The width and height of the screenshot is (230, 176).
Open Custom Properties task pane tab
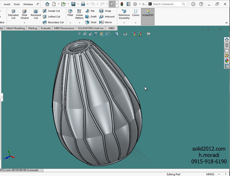(x=227, y=66)
